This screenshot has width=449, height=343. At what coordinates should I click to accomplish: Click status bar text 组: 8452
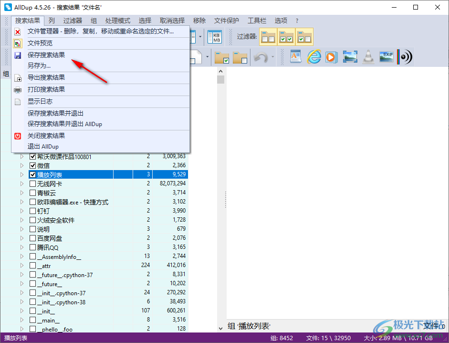pyautogui.click(x=282, y=338)
